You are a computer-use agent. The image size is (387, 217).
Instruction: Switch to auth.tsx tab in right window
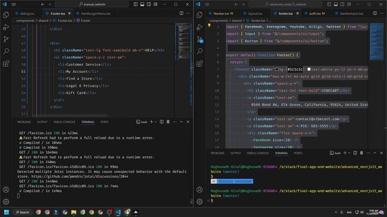coord(317,13)
